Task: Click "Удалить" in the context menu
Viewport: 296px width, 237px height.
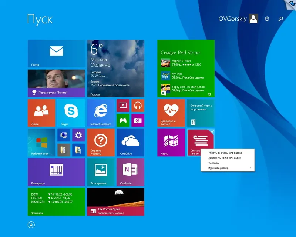Action: 214,163
